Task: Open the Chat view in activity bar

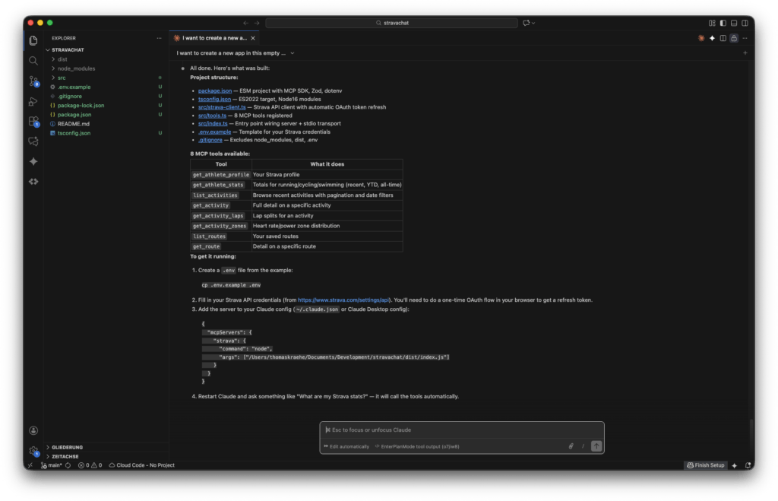Action: [33, 141]
